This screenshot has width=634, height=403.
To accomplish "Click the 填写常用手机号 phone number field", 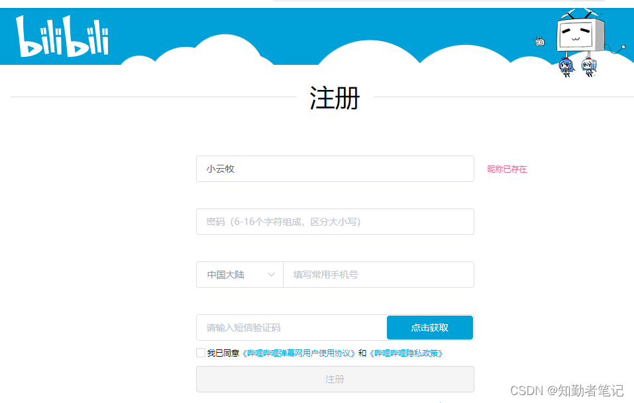I will 378,275.
